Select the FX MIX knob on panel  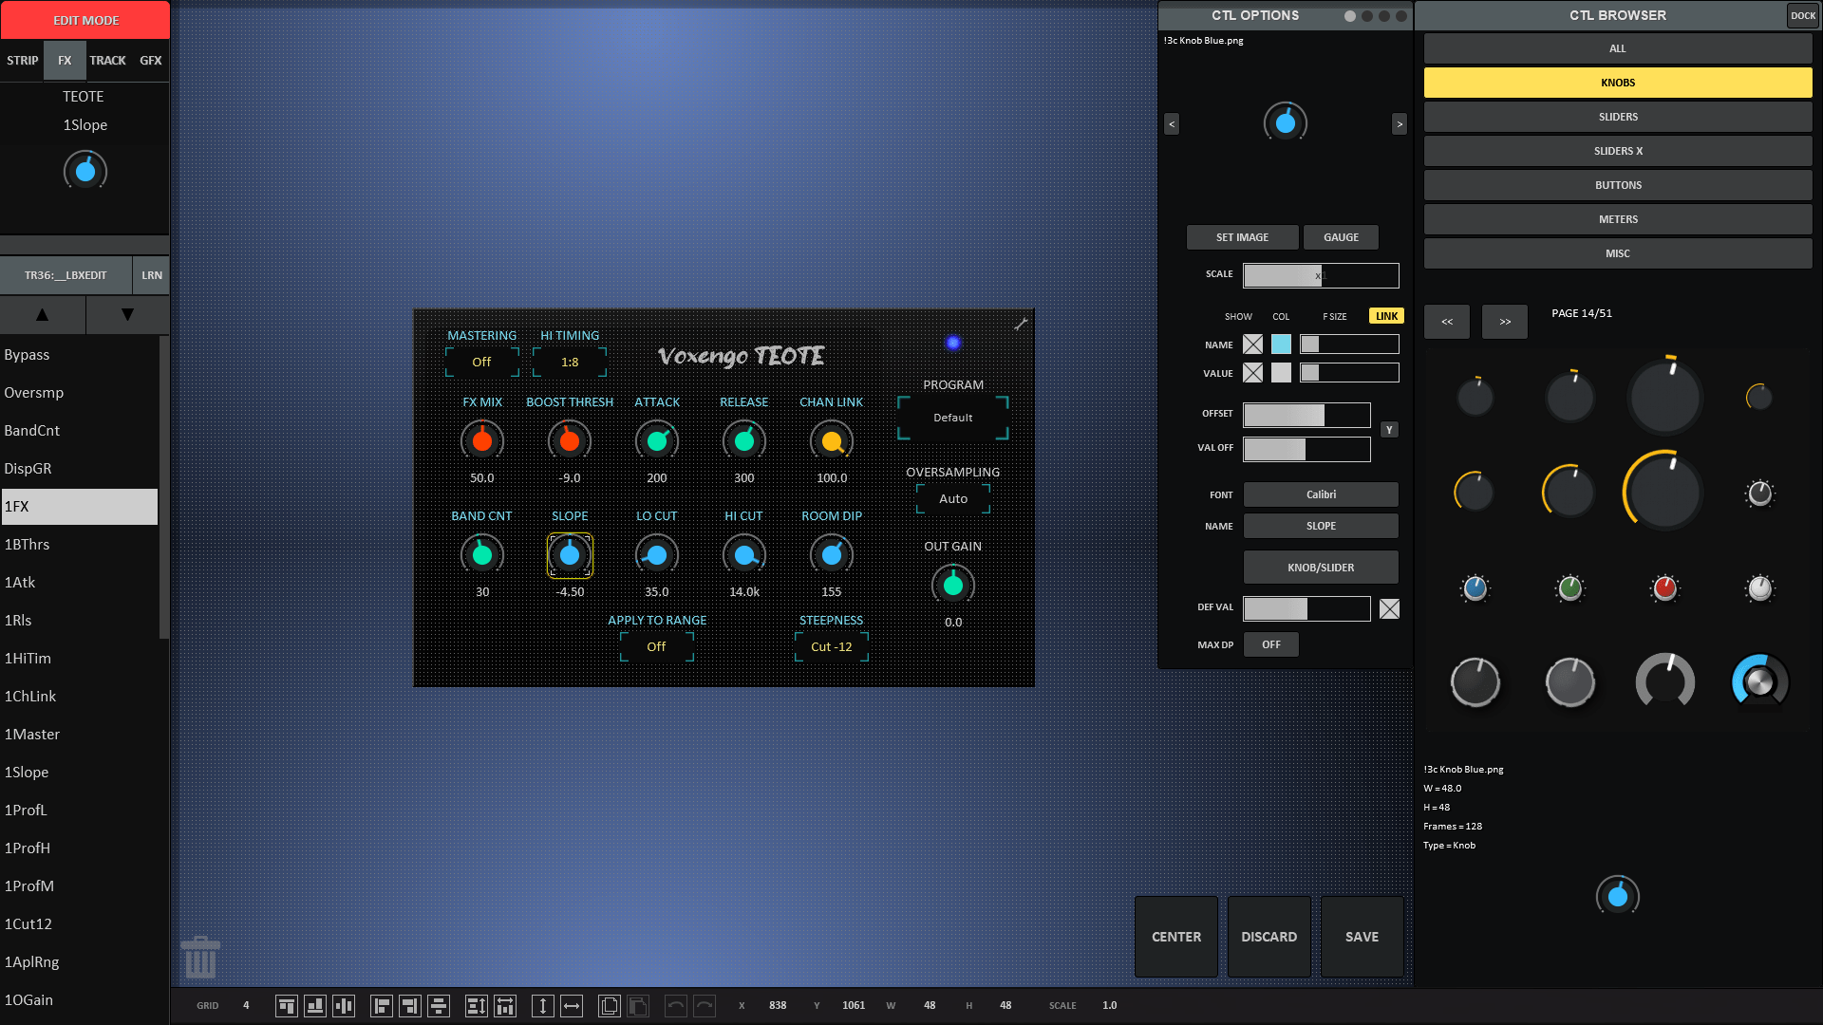pyautogui.click(x=482, y=441)
